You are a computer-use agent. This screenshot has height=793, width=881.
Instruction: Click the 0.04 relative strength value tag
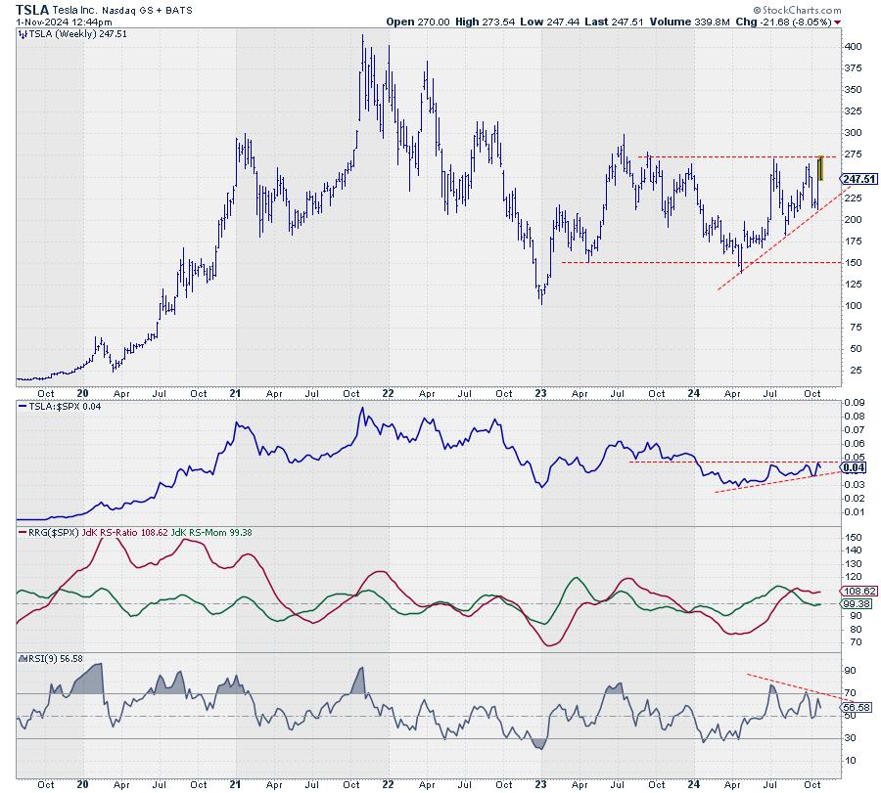(852, 469)
